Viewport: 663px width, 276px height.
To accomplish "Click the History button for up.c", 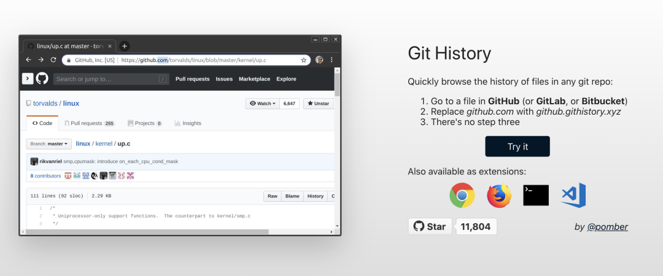I will click(x=316, y=196).
